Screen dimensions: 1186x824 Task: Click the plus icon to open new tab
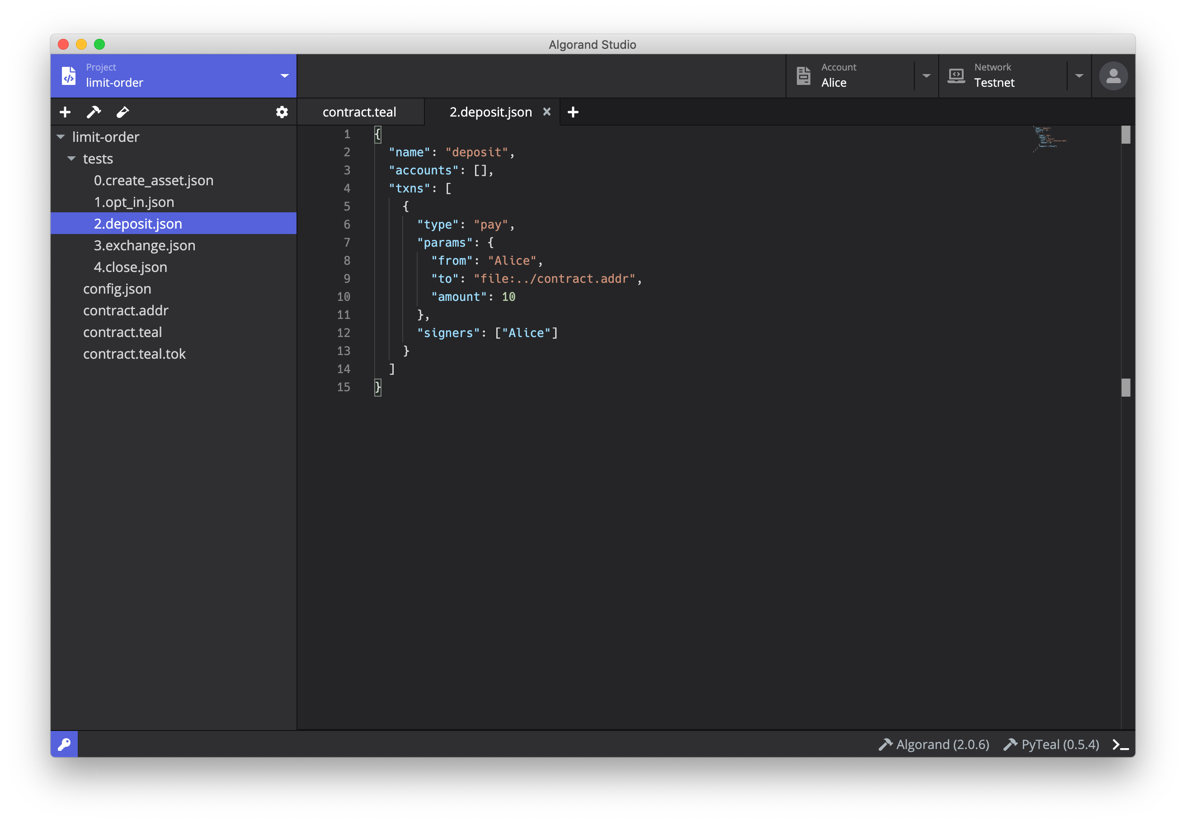(573, 112)
